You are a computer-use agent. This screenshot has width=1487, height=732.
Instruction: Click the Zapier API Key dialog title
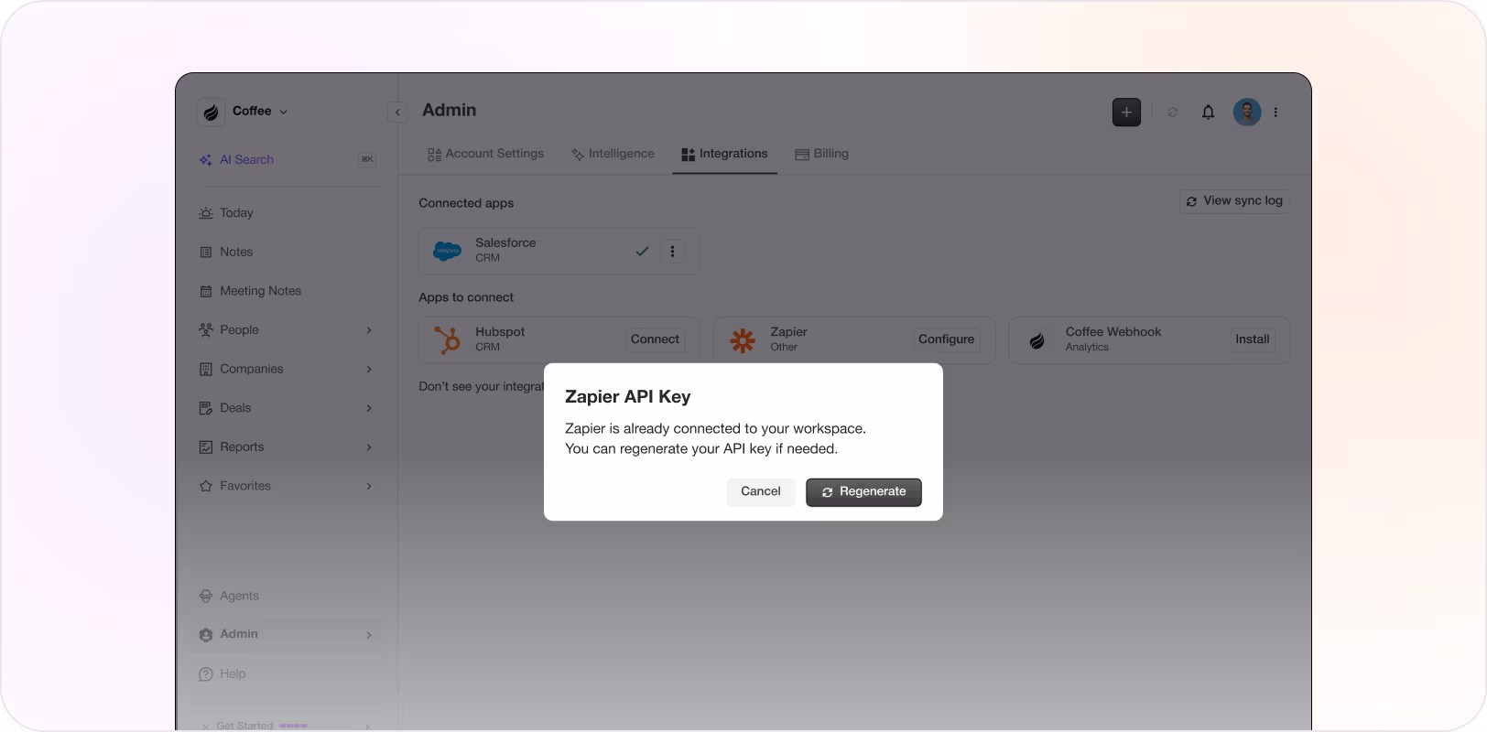[x=628, y=396]
